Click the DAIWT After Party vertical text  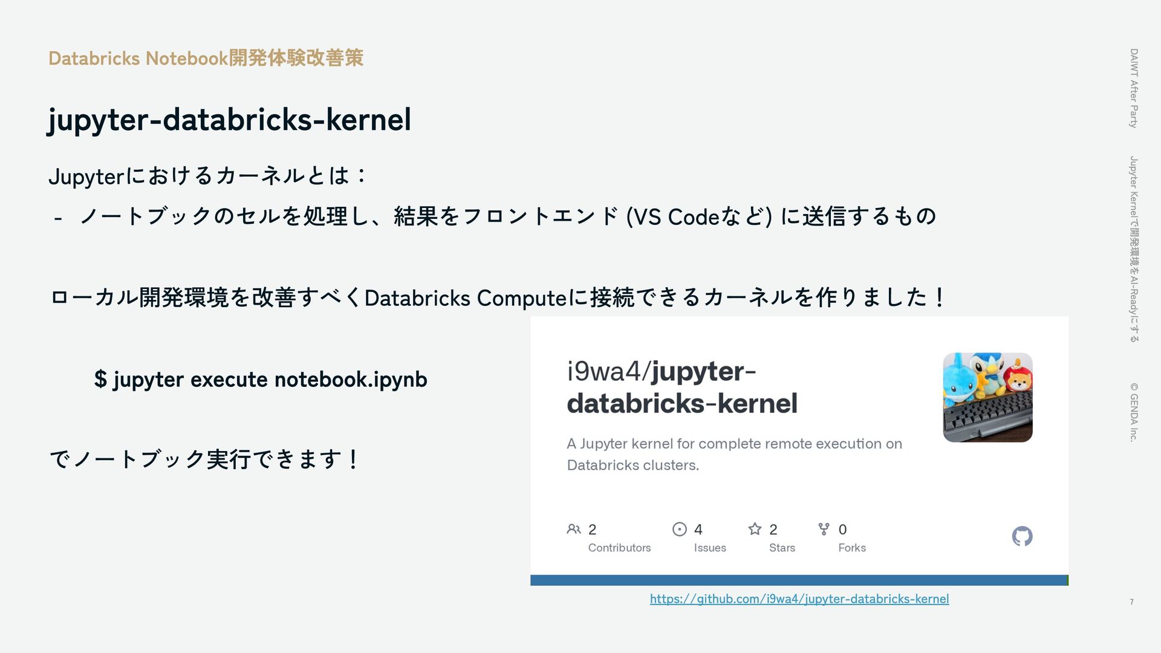point(1134,88)
